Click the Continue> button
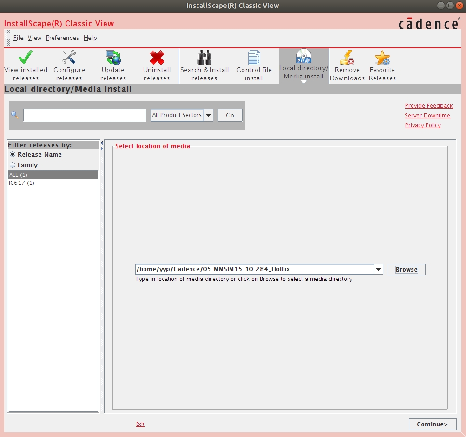This screenshot has height=437, width=466. click(433, 424)
